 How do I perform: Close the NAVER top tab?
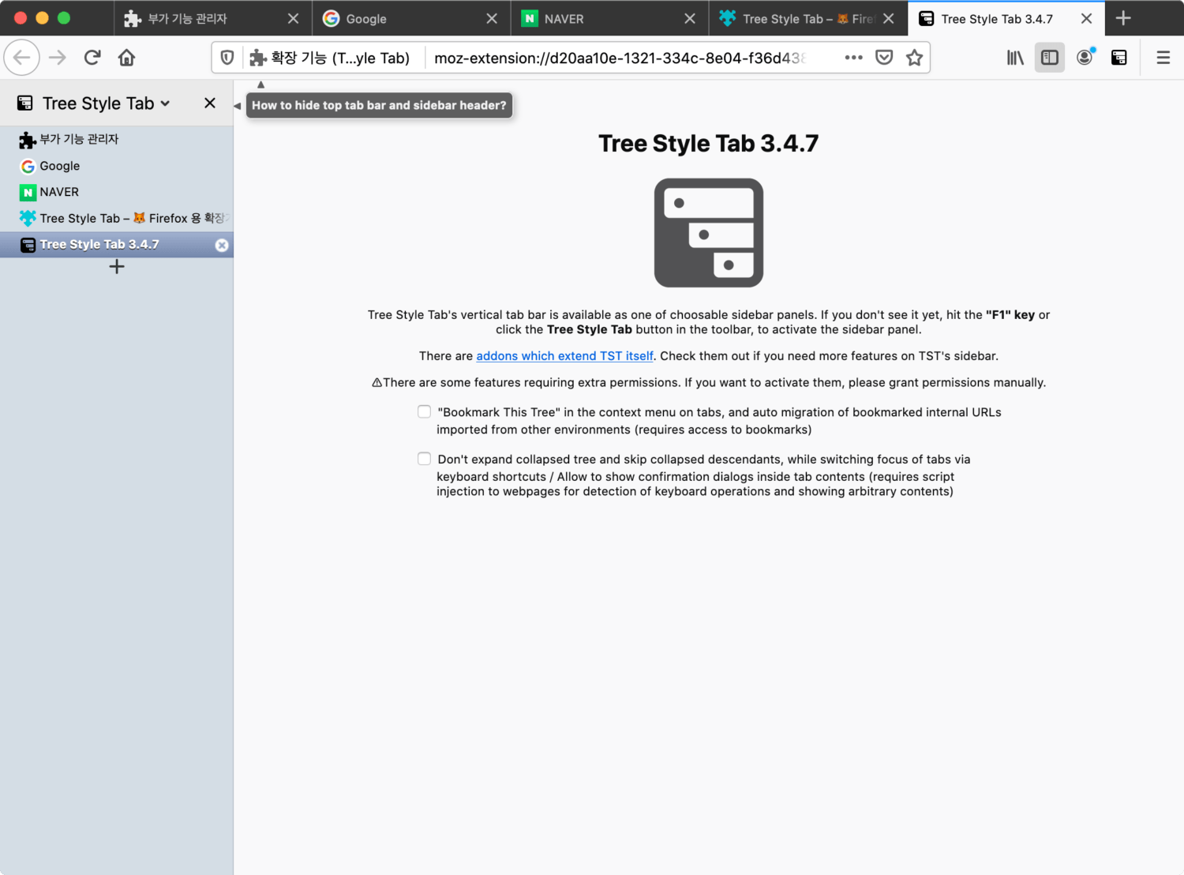point(690,18)
